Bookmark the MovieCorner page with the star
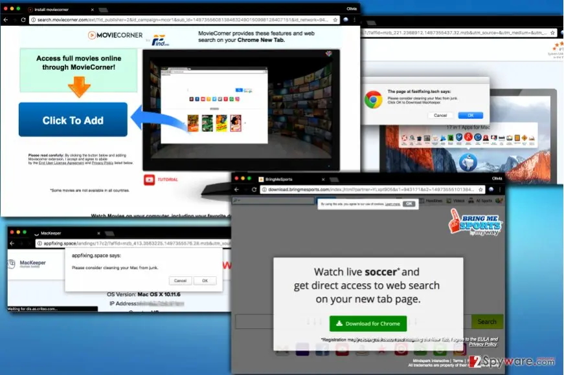The width and height of the screenshot is (564, 375). [335, 20]
